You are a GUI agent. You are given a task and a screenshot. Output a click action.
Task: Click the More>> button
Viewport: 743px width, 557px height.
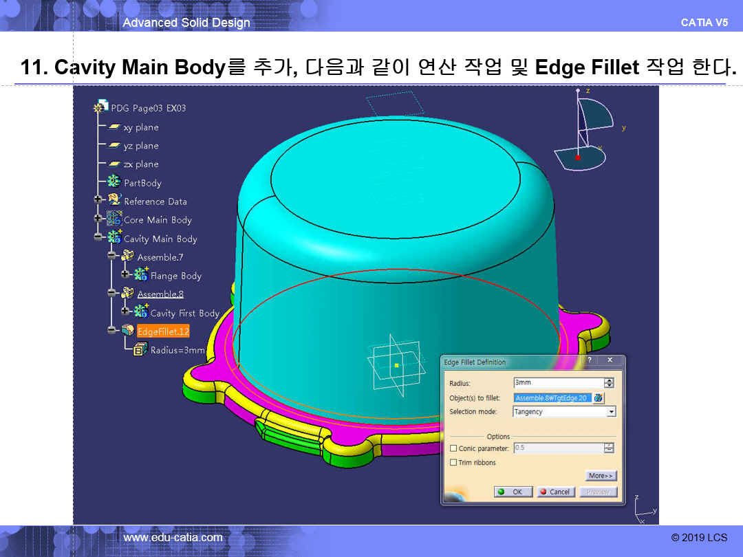(x=601, y=476)
